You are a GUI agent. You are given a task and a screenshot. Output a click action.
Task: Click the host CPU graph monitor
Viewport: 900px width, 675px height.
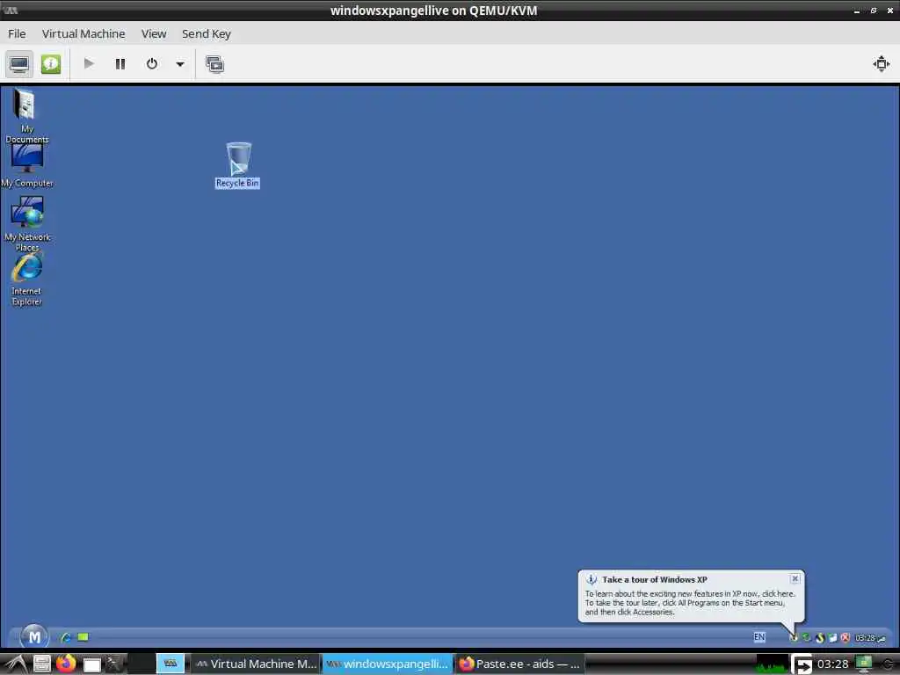(x=772, y=664)
